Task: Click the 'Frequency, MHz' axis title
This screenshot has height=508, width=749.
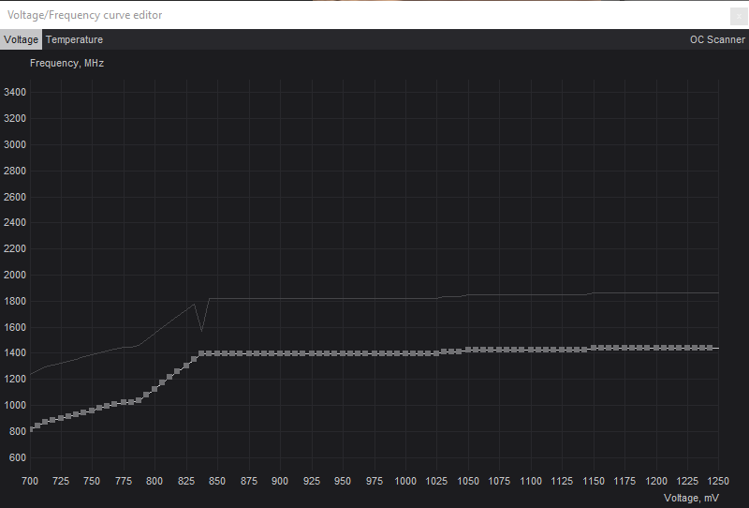Action: click(x=66, y=63)
